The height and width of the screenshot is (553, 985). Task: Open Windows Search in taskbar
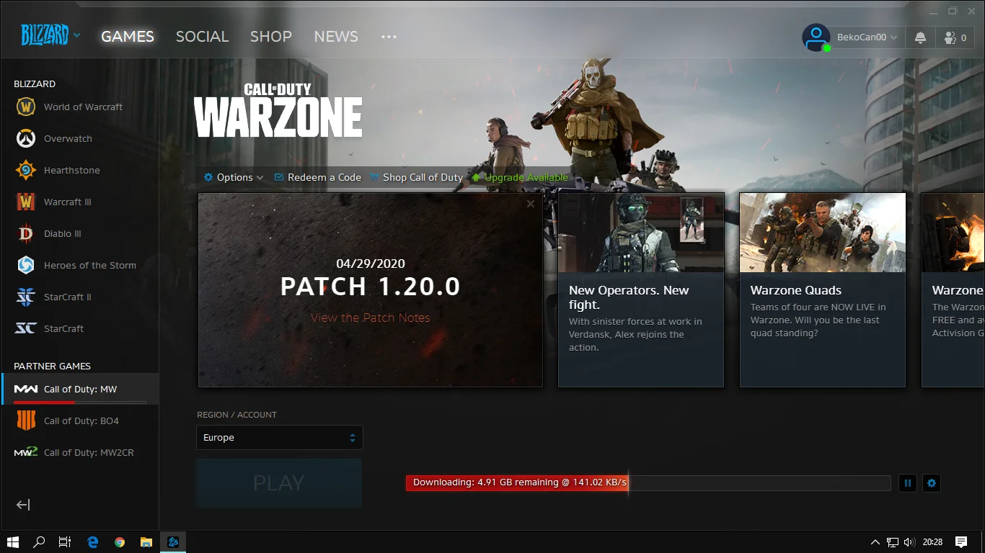(x=40, y=542)
